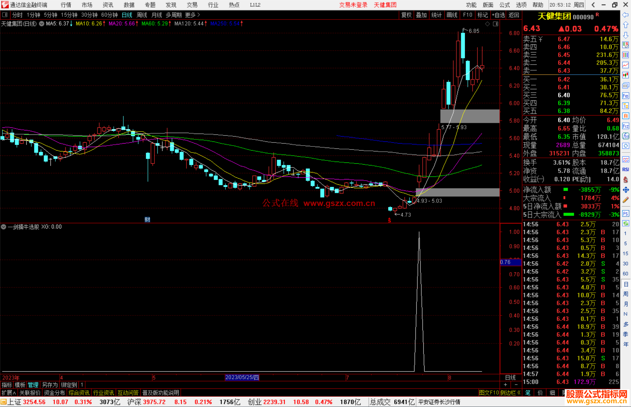
Task: Open the 公式 menu in title bar
Action: [x=504, y=5]
